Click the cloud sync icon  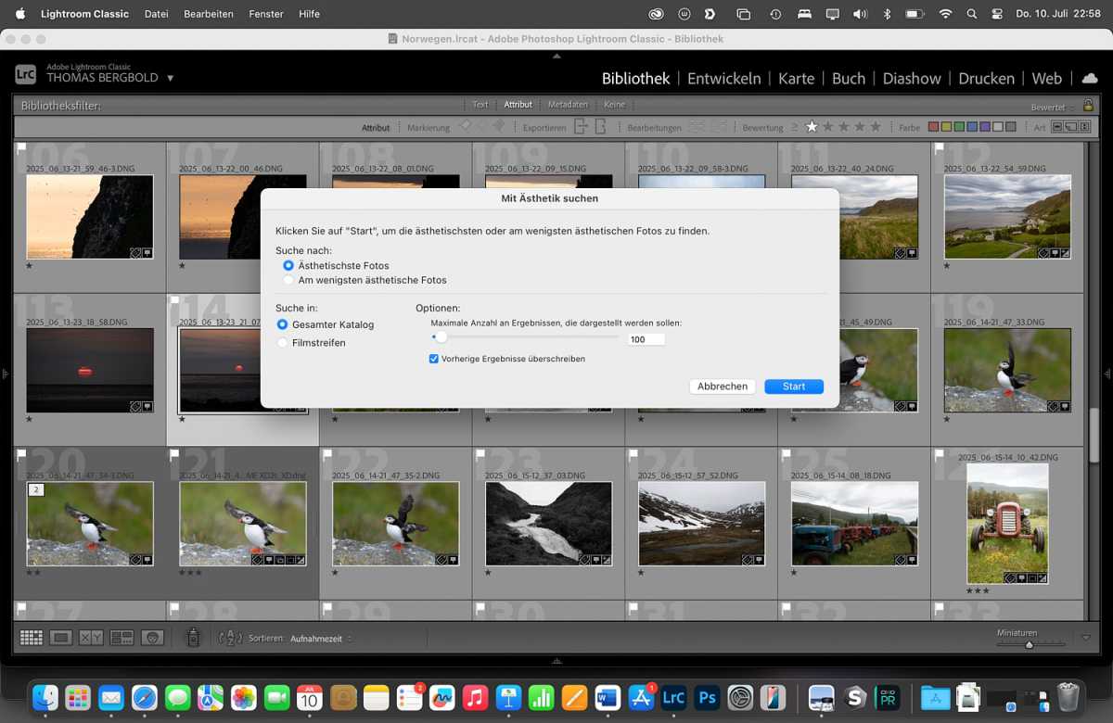click(x=1090, y=78)
